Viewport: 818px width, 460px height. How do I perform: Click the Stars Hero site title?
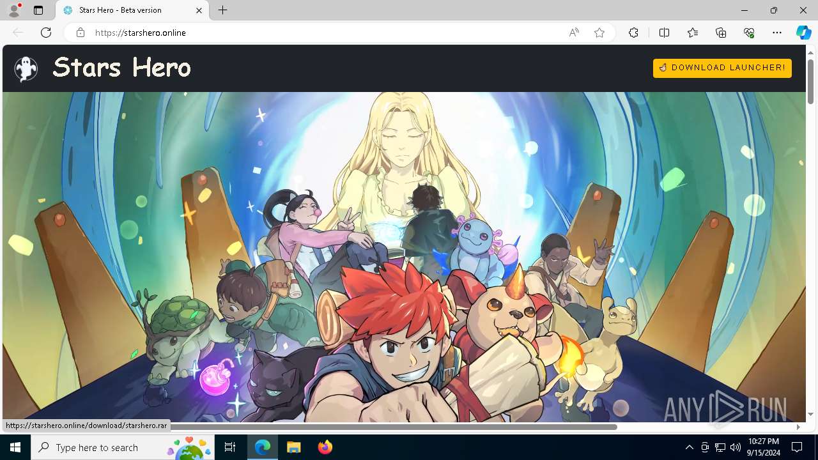(121, 67)
